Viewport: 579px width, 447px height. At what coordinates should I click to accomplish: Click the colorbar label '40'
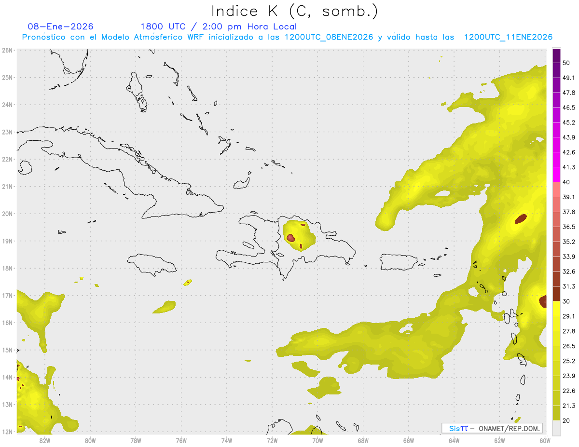point(566,182)
